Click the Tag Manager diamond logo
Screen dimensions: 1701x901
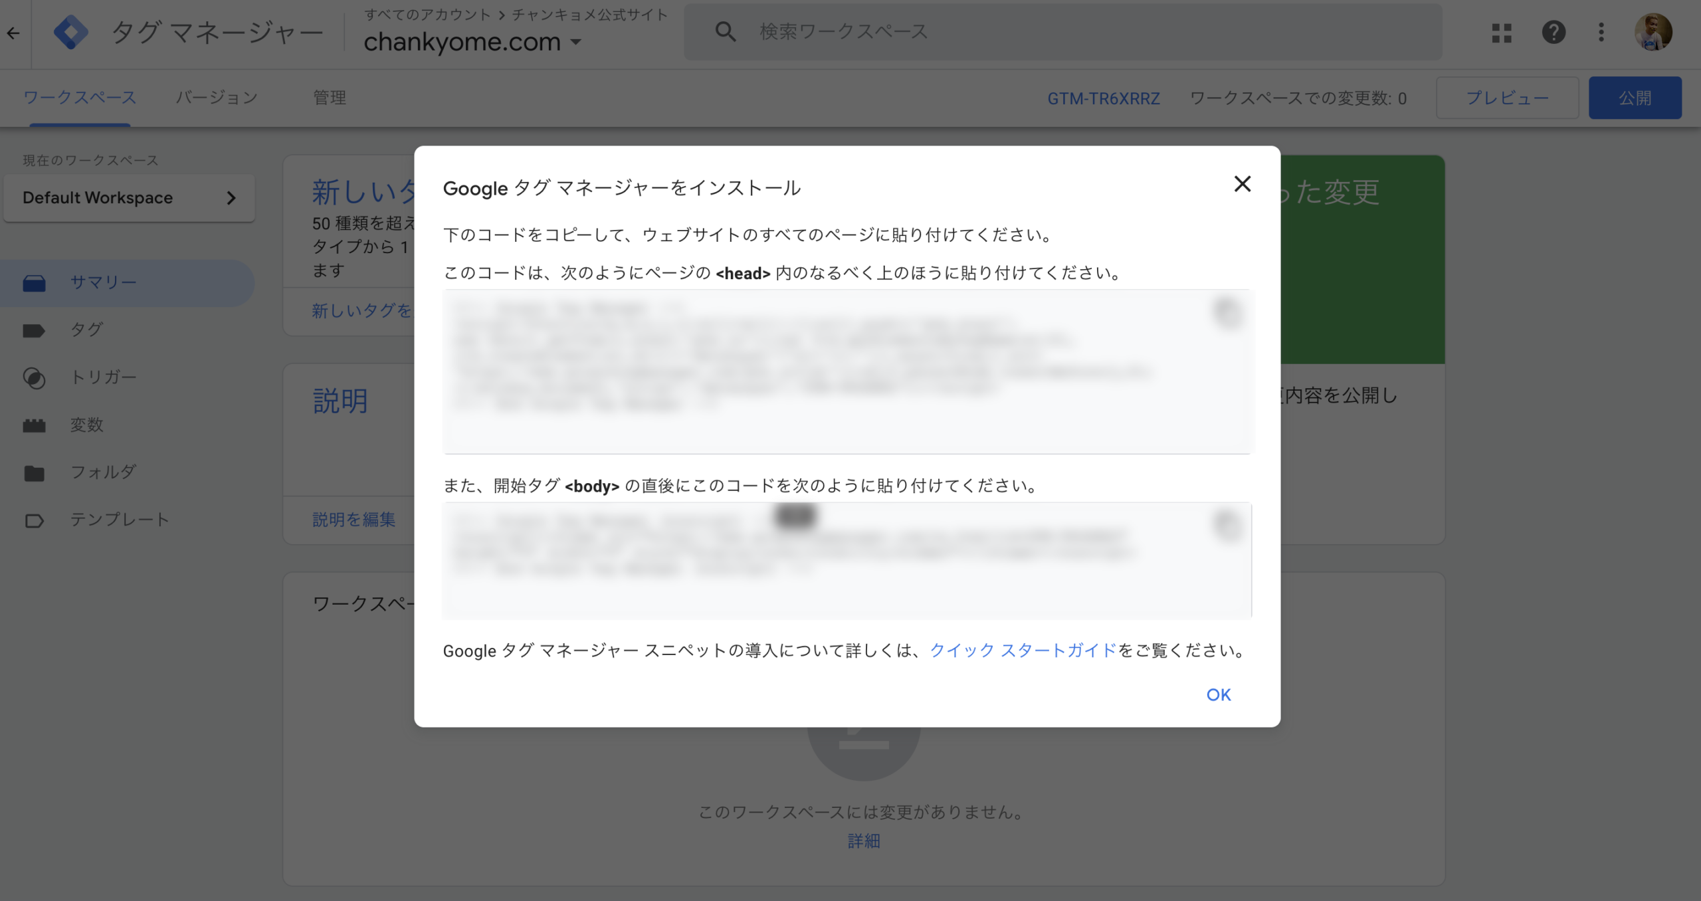70,32
